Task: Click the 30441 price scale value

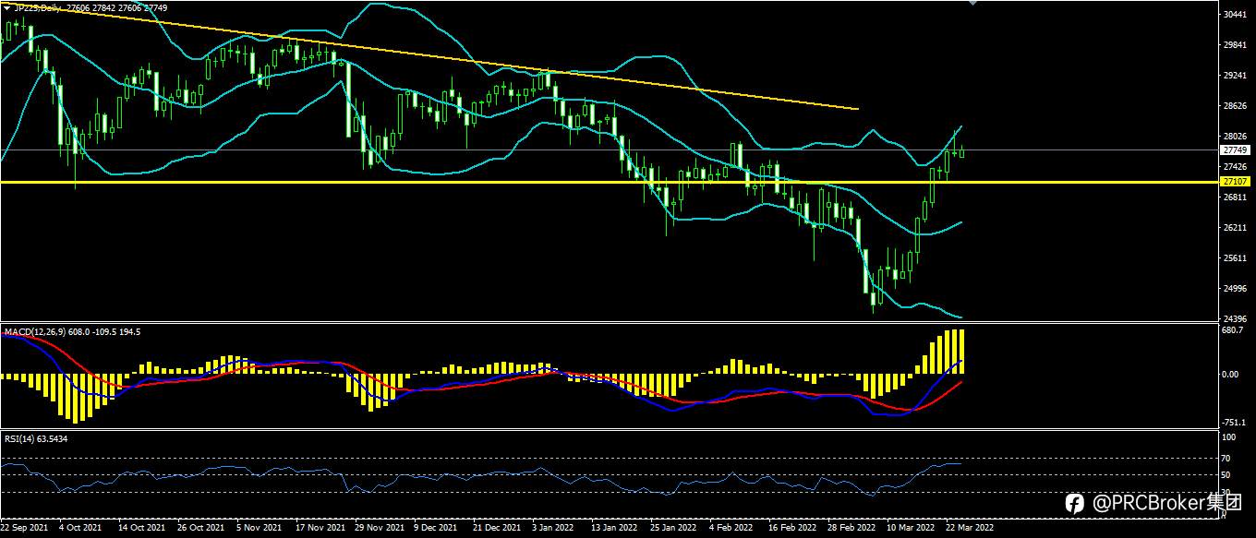Action: (x=1236, y=15)
